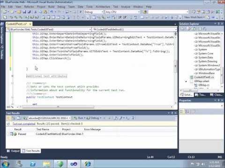Screen dimensions: 225x168
Task: Collapse the UIMap.uitest tree node
Action: click(x=186, y=81)
